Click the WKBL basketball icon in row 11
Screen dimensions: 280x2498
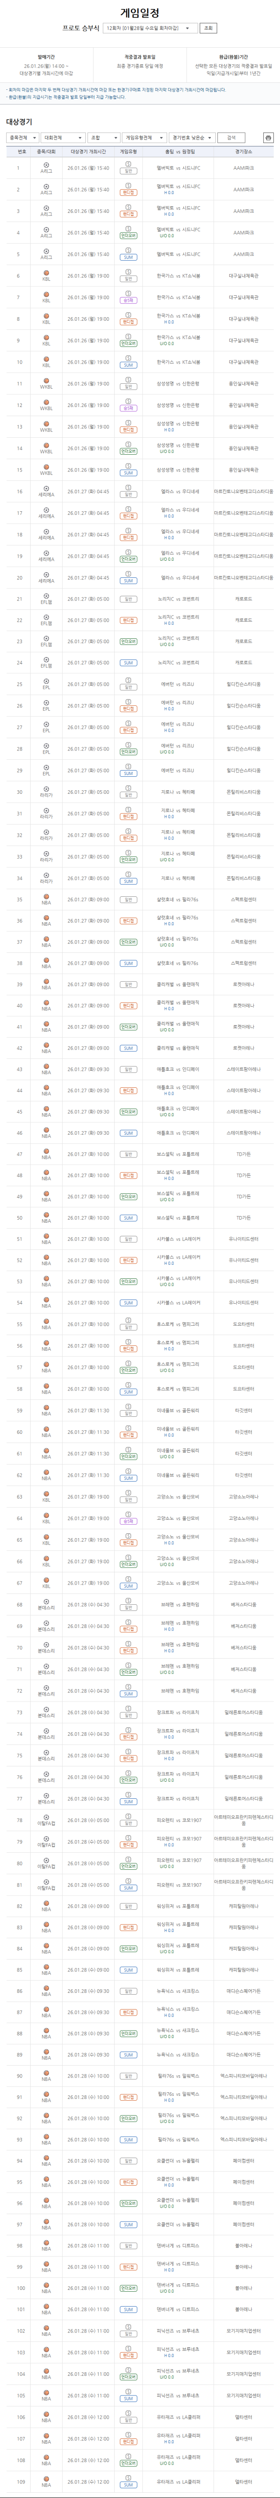tap(45, 381)
